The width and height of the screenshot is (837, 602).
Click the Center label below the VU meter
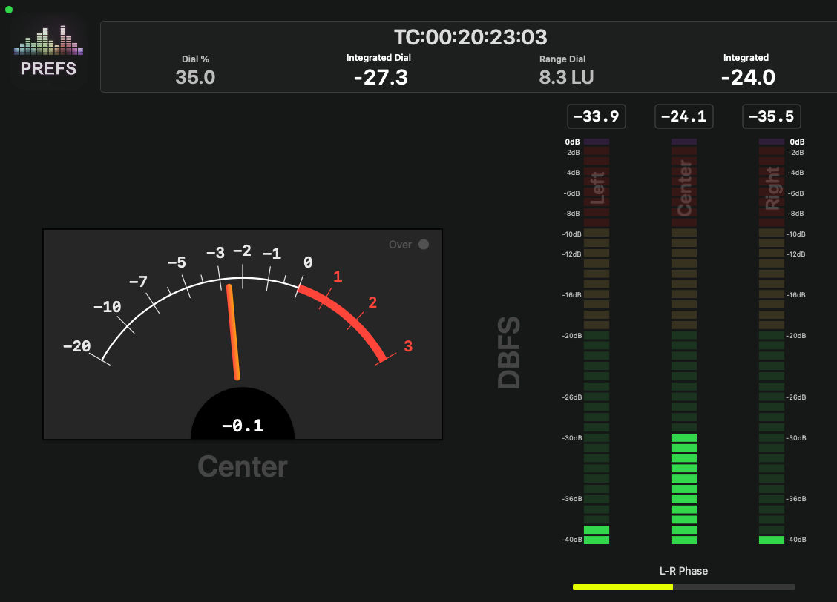(243, 467)
